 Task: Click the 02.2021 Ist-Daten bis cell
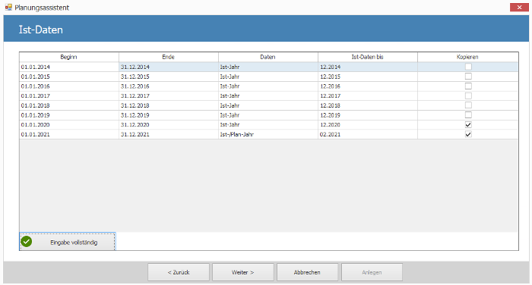click(367, 134)
